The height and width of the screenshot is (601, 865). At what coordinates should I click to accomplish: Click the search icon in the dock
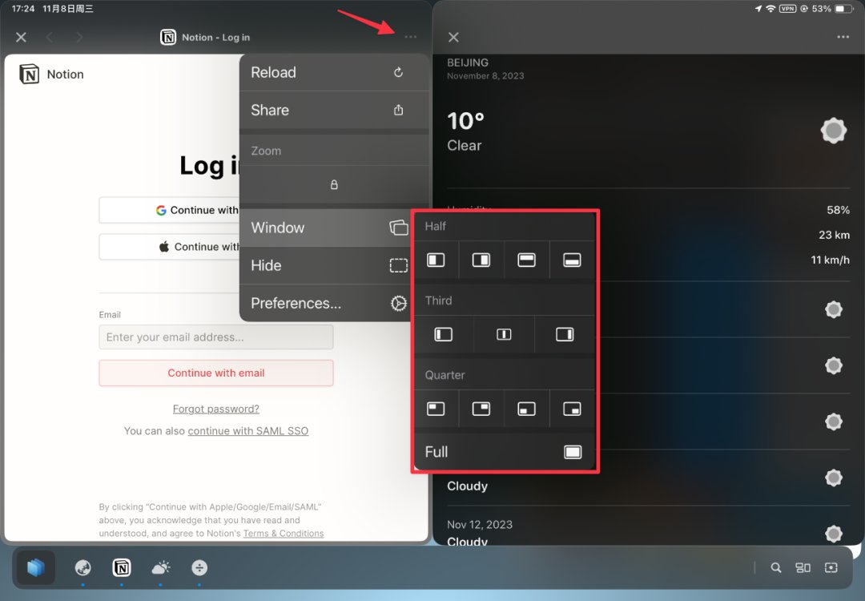point(775,568)
